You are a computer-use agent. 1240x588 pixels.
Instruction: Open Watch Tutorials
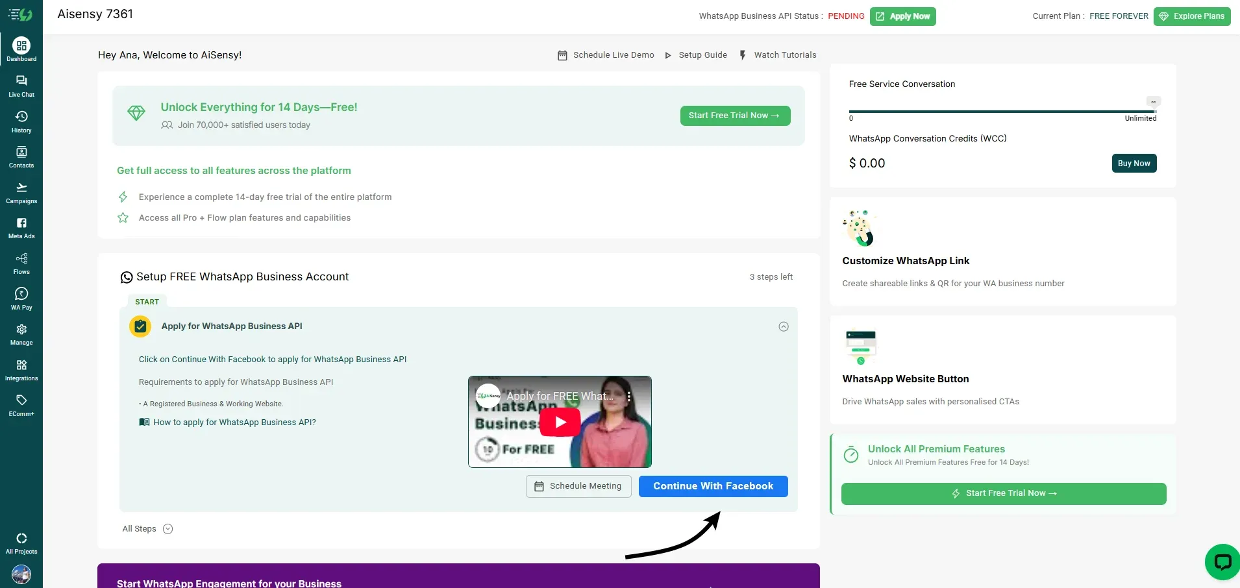point(778,55)
